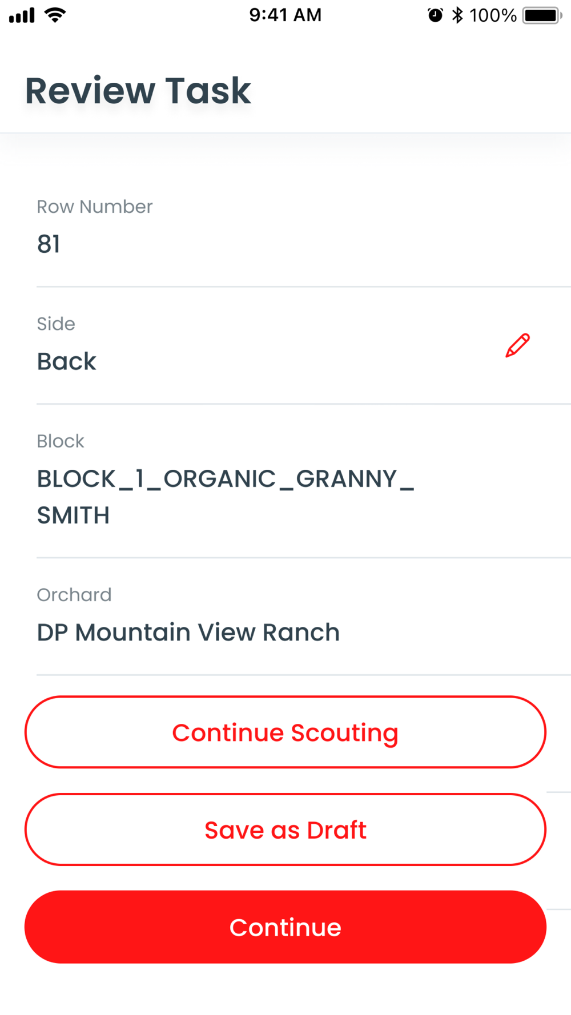
Task: Tap the BLOCK_1_ORGANIC_GRANNY_SMITH block value
Action: [225, 497]
